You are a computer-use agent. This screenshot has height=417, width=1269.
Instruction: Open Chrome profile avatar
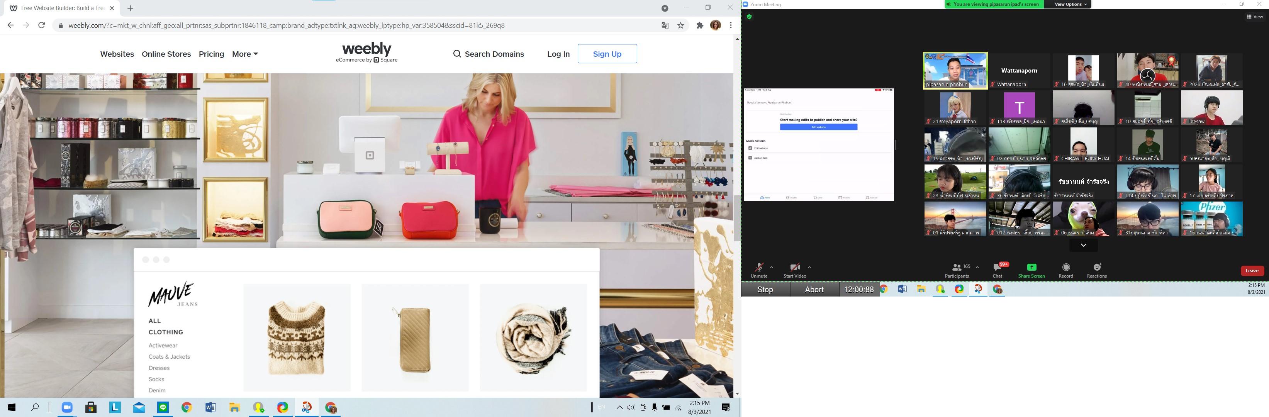coord(715,25)
